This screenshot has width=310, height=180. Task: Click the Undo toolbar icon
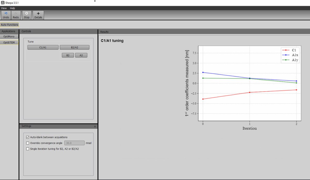6,15
